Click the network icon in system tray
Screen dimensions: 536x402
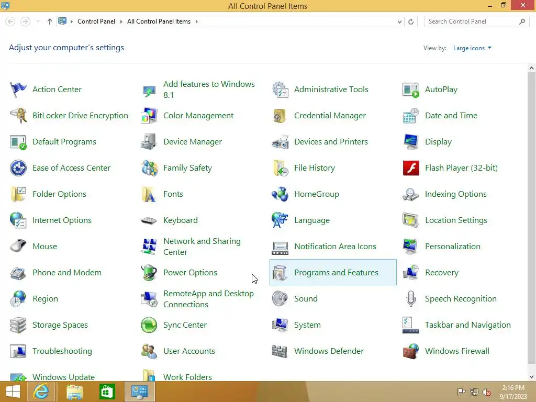(x=474, y=392)
